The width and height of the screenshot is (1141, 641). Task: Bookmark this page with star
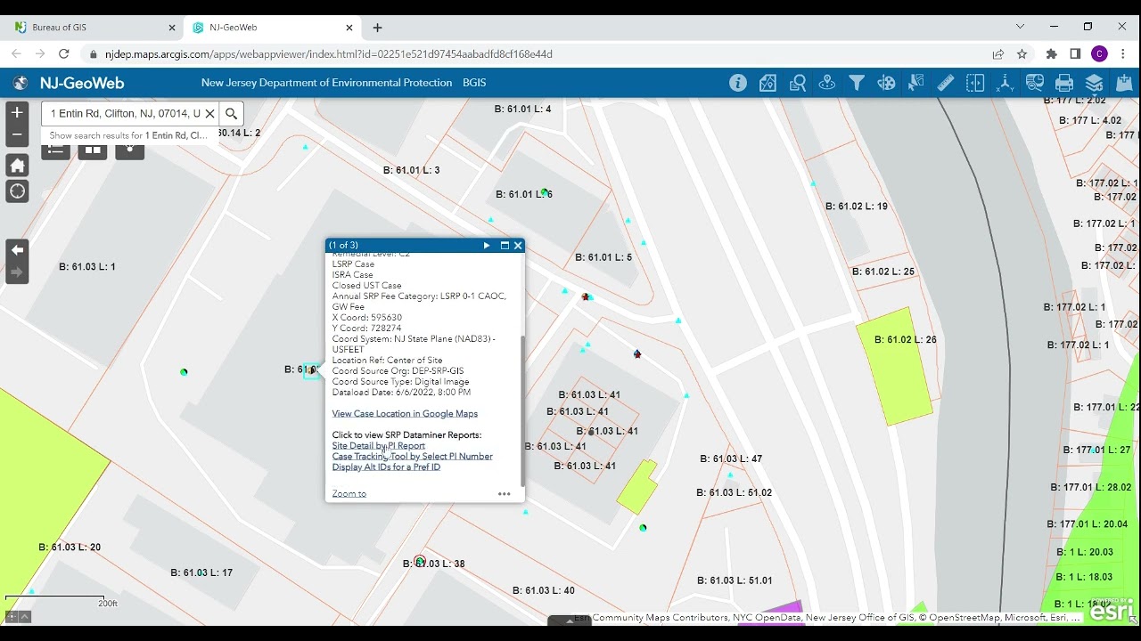(1022, 54)
